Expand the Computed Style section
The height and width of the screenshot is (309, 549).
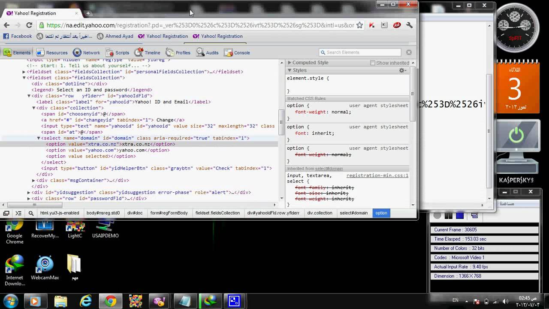tap(290, 63)
